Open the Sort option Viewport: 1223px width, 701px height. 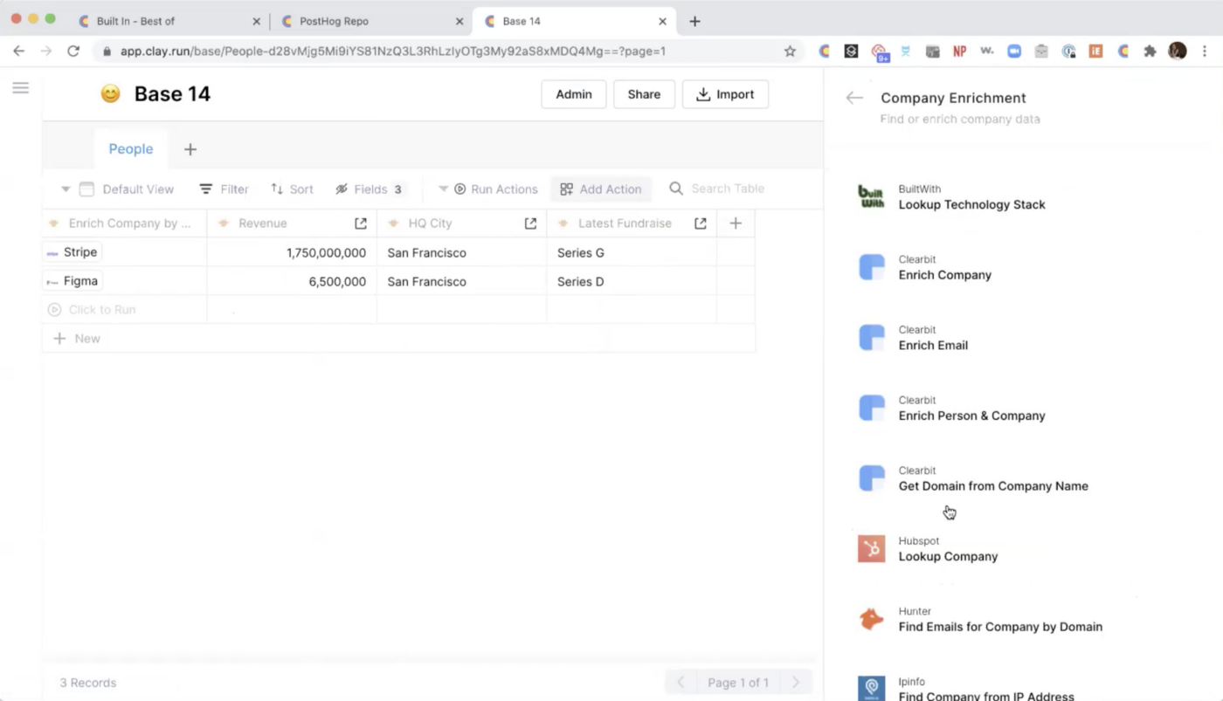pyautogui.click(x=292, y=189)
